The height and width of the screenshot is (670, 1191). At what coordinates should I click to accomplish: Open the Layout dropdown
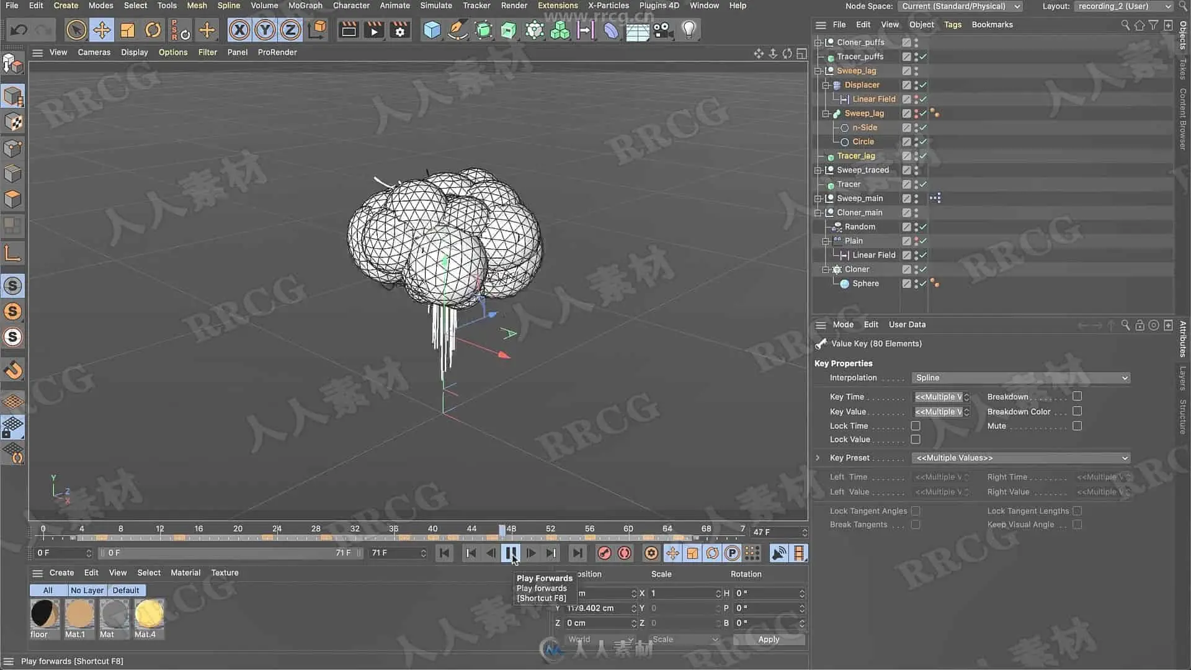[1123, 6]
